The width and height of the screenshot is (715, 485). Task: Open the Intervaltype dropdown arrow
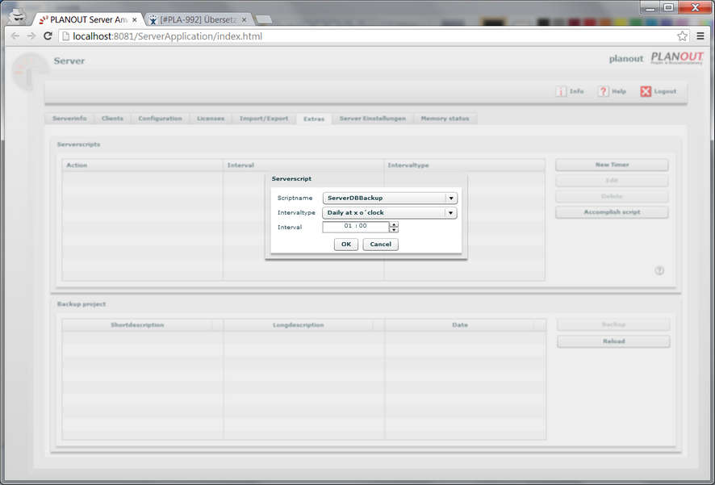(450, 213)
